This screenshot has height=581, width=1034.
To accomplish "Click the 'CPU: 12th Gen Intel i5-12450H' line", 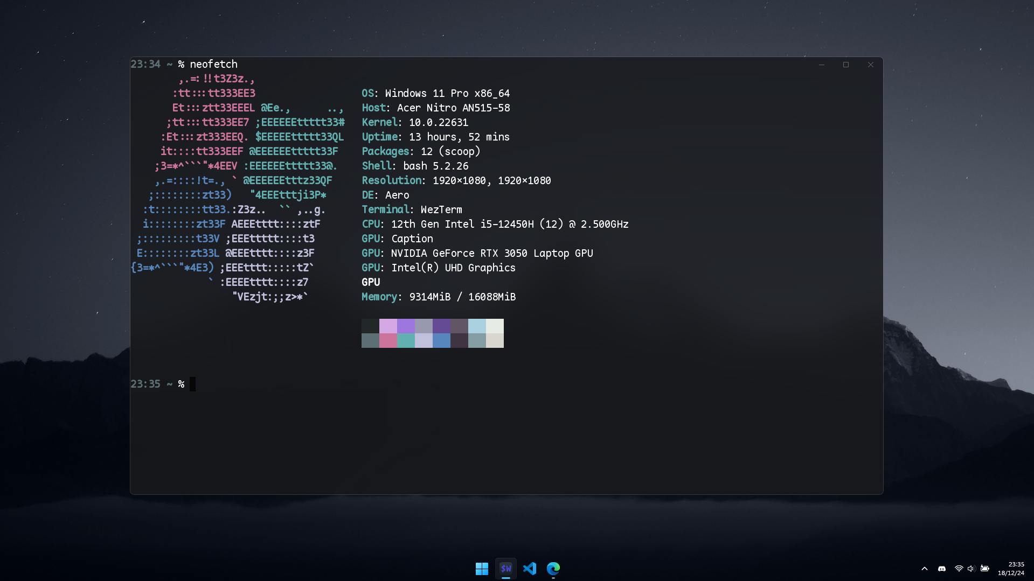I will (495, 224).
